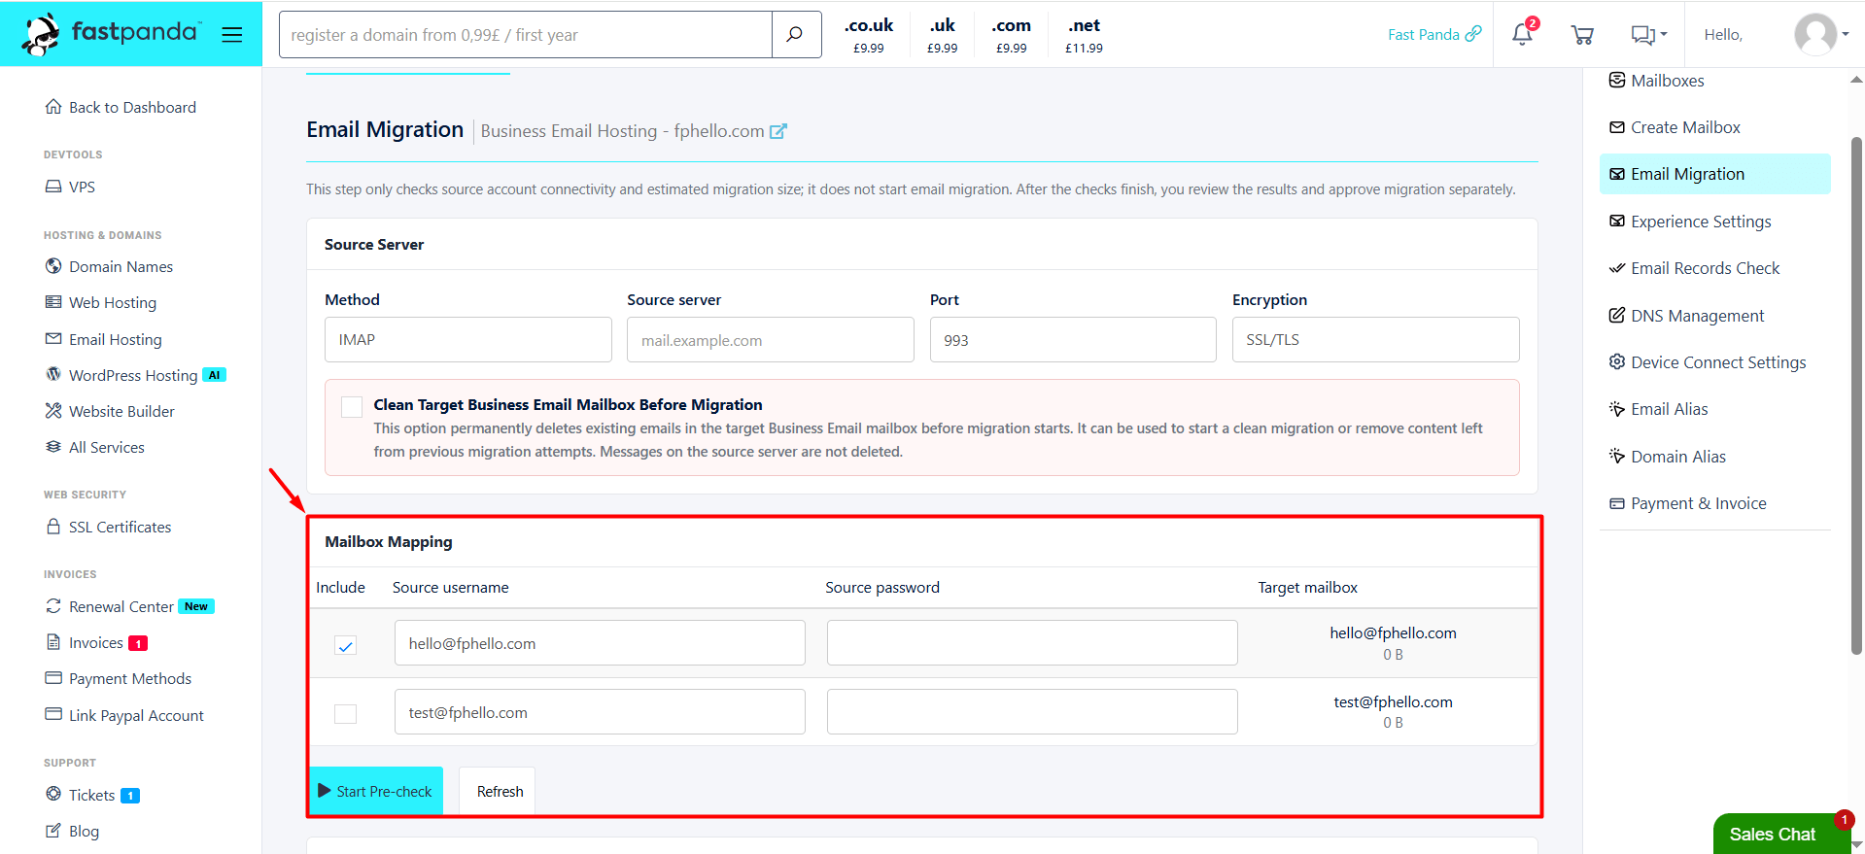This screenshot has height=854, width=1865.
Task: Open the notifications bell
Action: pos(1523,34)
